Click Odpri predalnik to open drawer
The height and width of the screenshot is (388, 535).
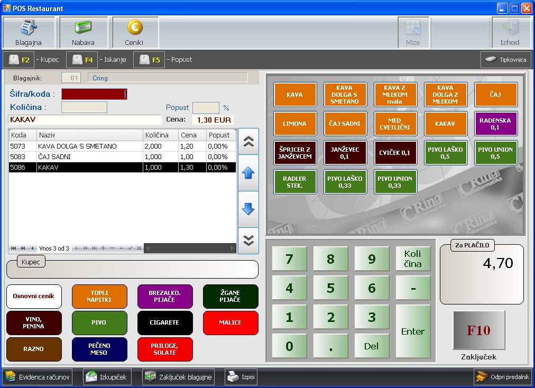click(x=502, y=377)
